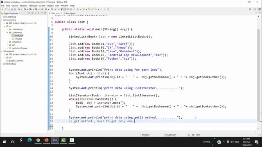Open Google Chrome from the taskbar
The width and height of the screenshot is (262, 147).
(38, 140)
